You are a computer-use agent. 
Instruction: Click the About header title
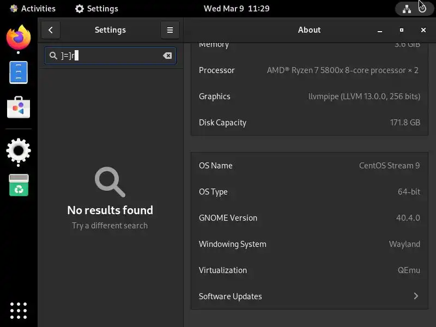pos(309,30)
